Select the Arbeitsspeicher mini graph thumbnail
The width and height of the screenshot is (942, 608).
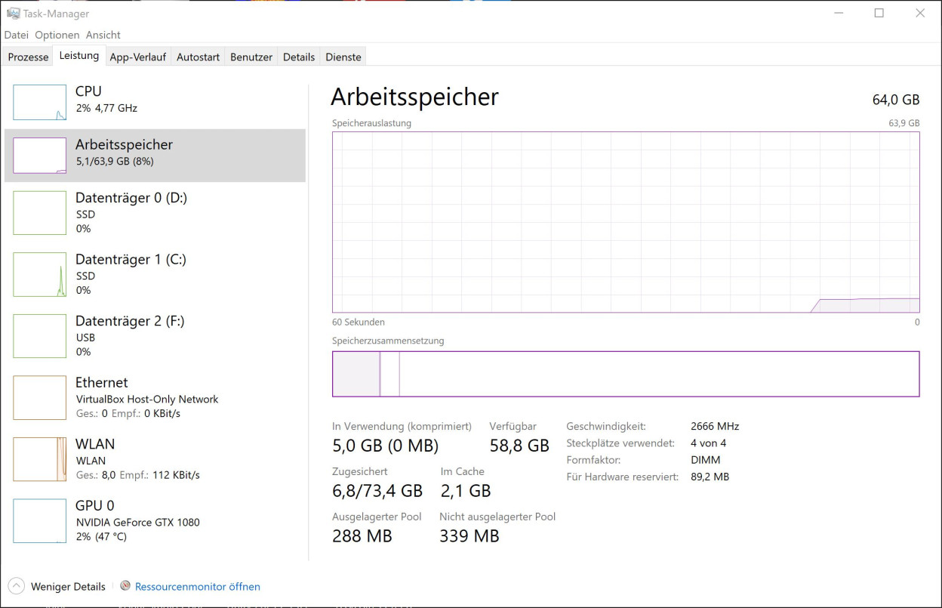tap(40, 156)
